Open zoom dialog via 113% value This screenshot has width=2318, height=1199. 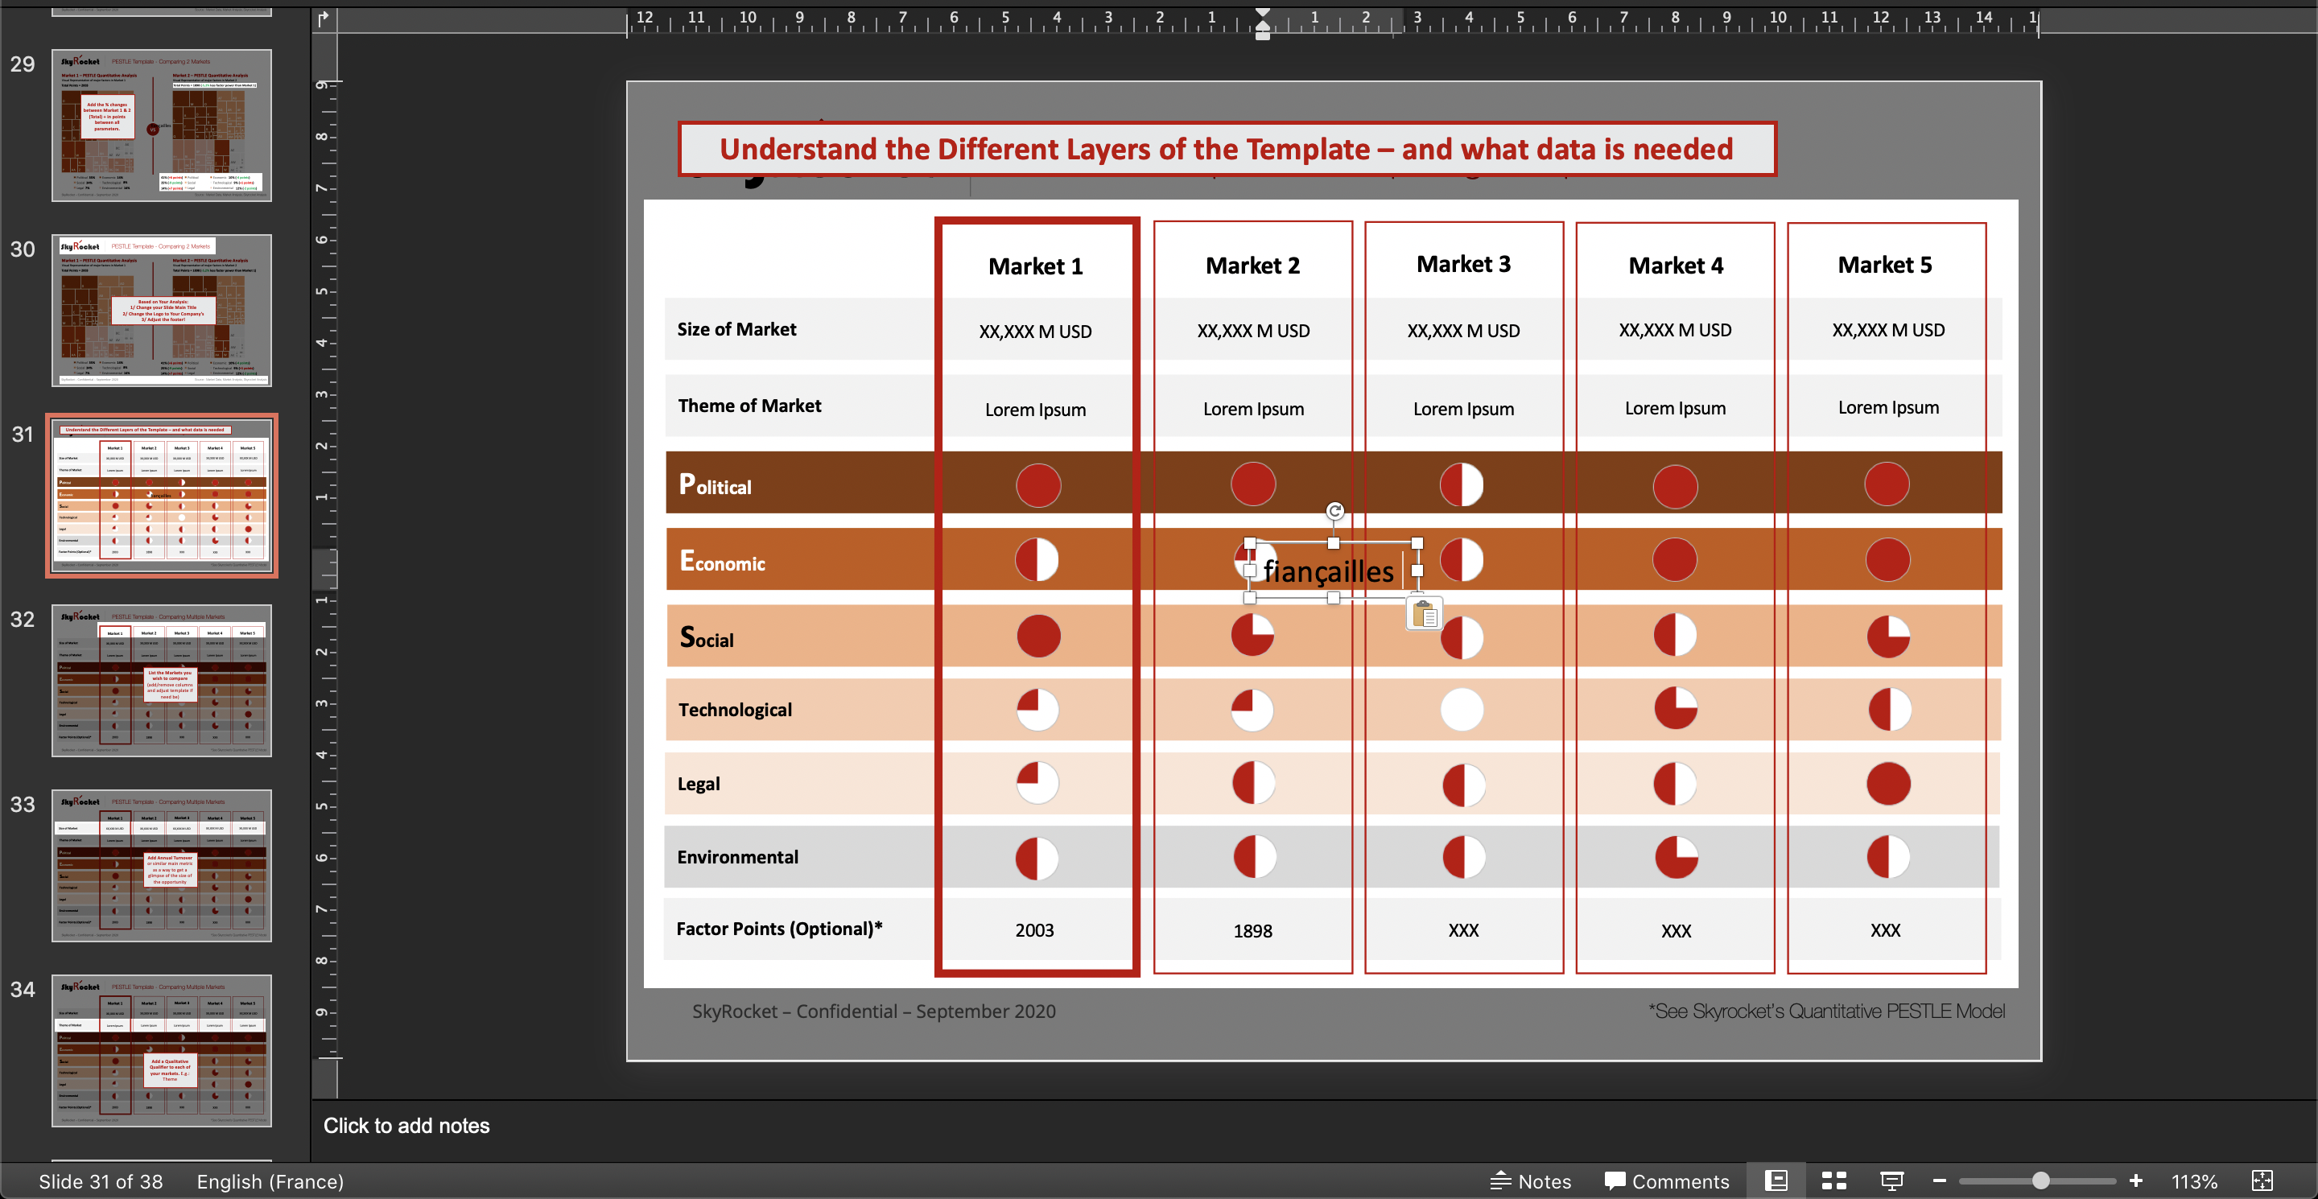(x=2194, y=1181)
